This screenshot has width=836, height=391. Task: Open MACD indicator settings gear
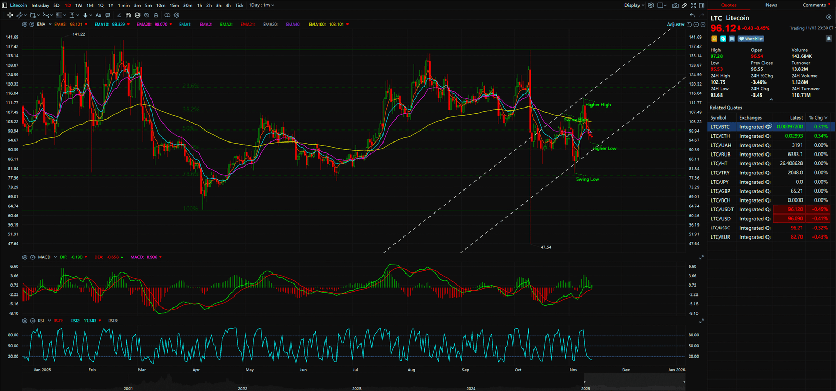click(25, 257)
